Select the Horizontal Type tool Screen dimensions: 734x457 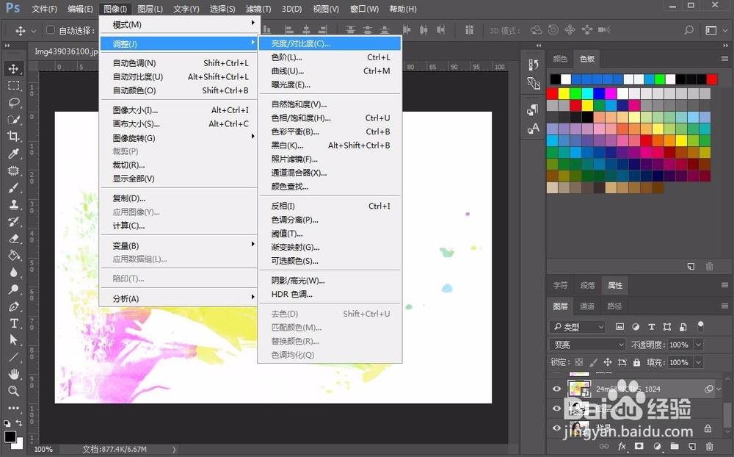(13, 323)
